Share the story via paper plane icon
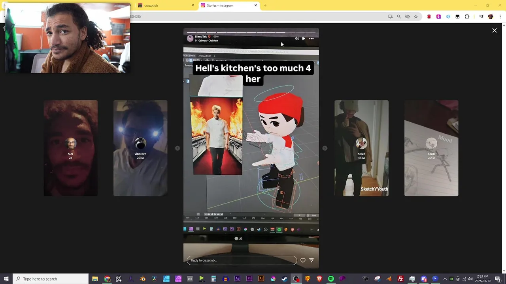The image size is (506, 284). point(312,260)
